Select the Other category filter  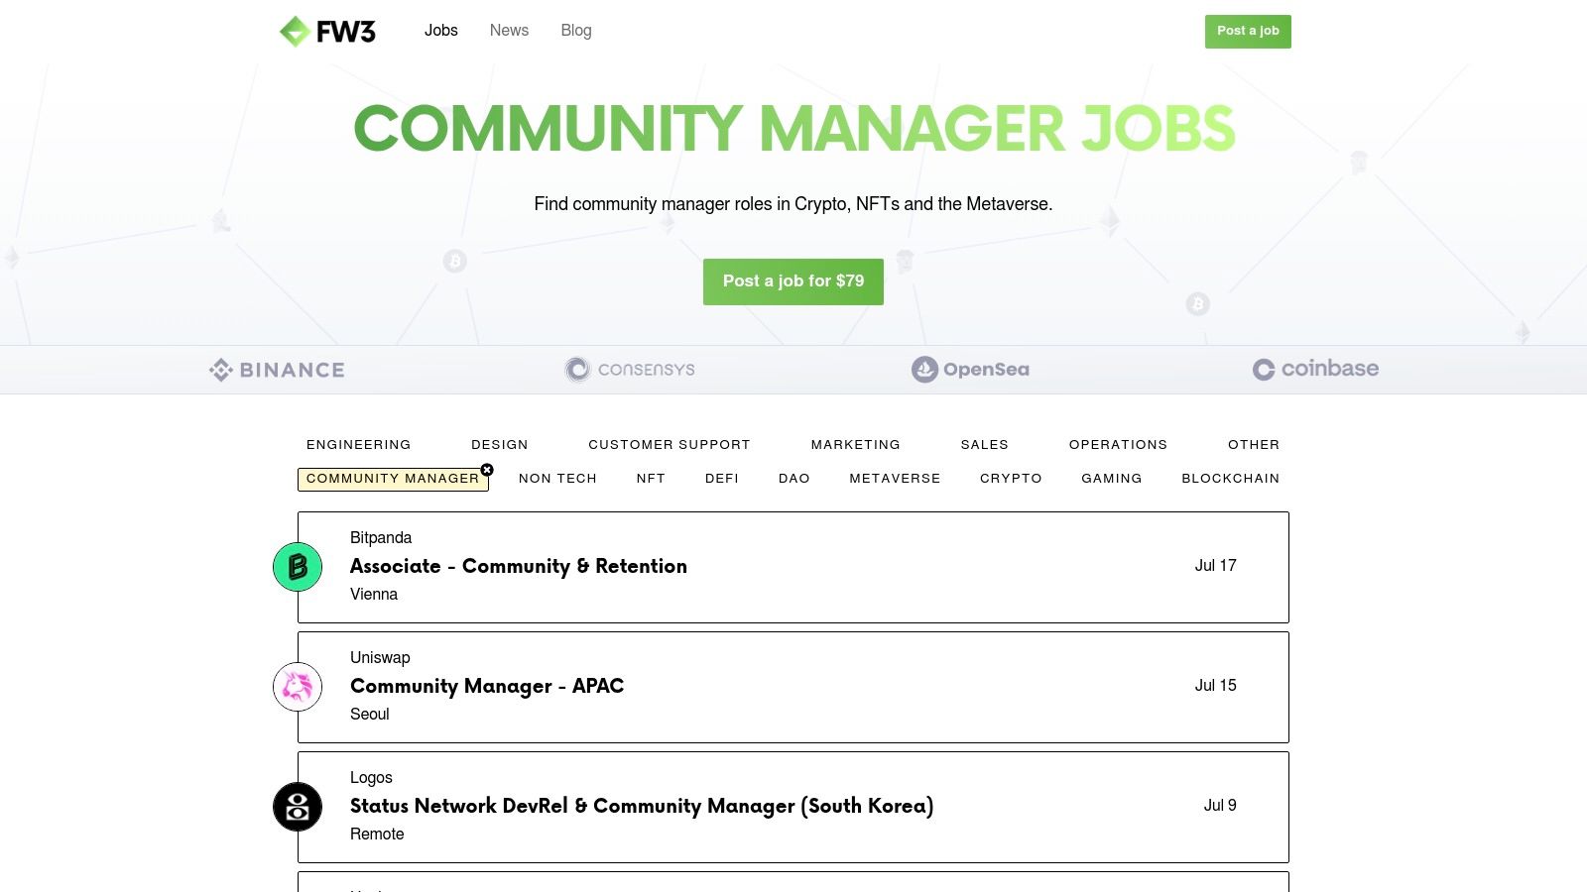tap(1254, 445)
